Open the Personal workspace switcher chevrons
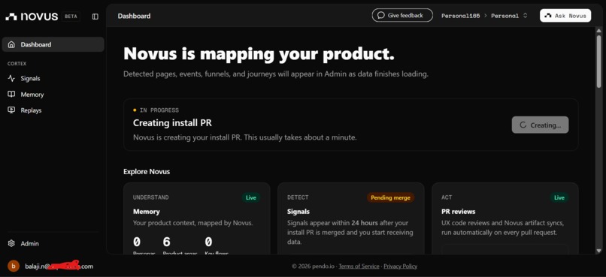The image size is (606, 277). pyautogui.click(x=525, y=16)
